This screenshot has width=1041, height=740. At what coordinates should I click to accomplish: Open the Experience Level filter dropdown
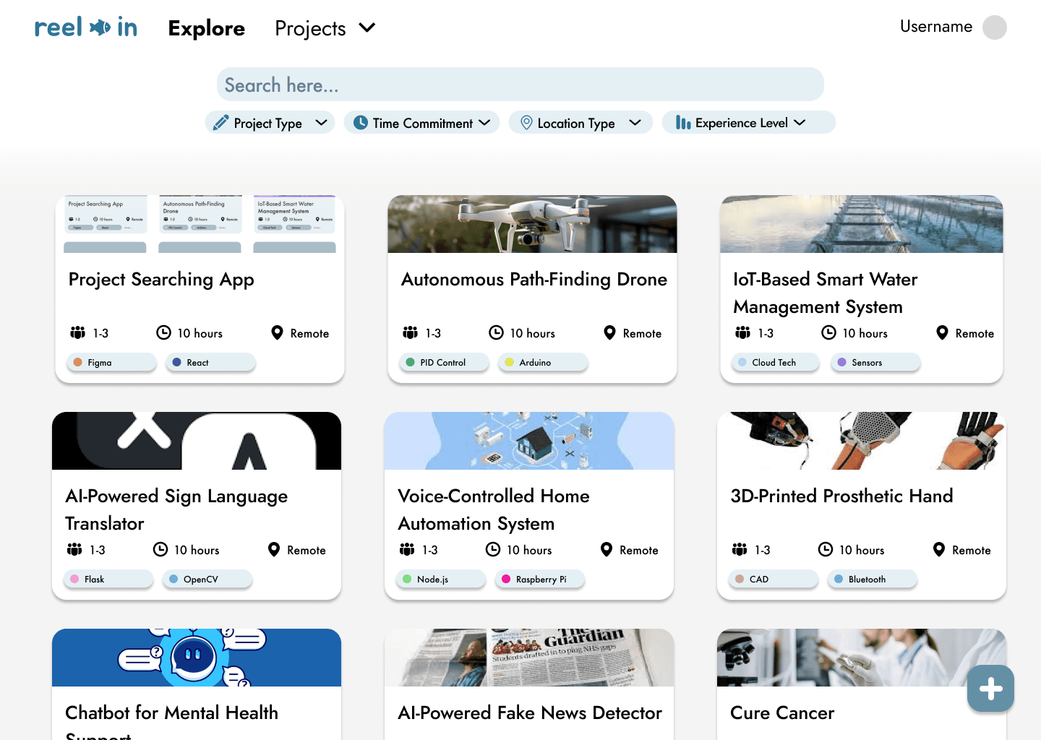tap(748, 123)
